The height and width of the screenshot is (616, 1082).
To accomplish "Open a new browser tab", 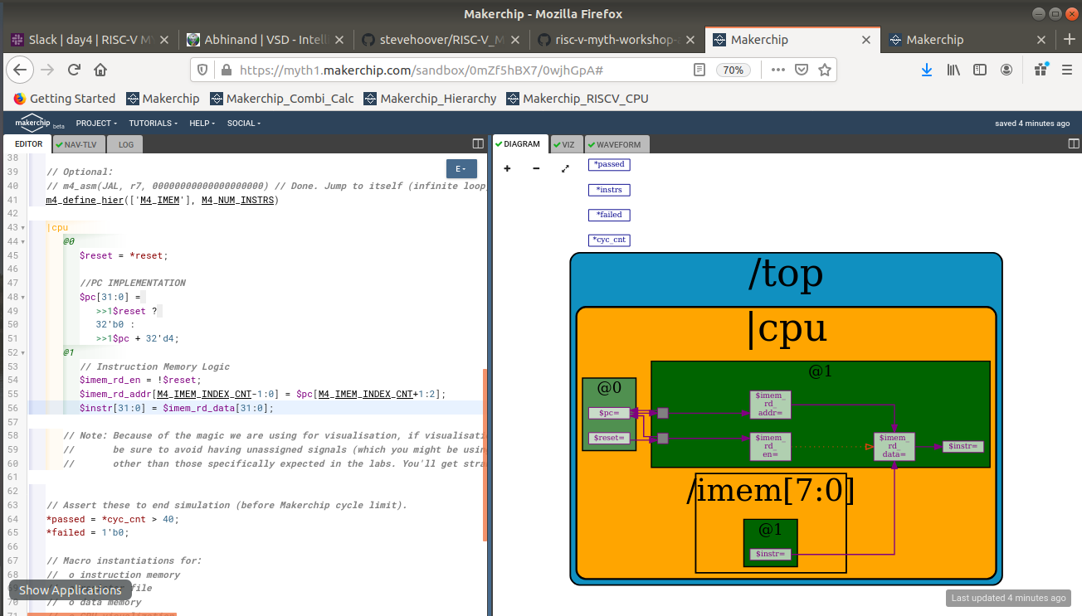I will point(1070,39).
